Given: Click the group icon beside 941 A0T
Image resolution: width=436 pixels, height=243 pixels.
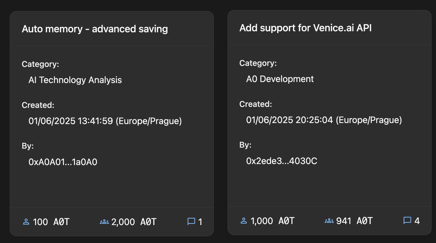Looking at the screenshot, I should pos(329,220).
